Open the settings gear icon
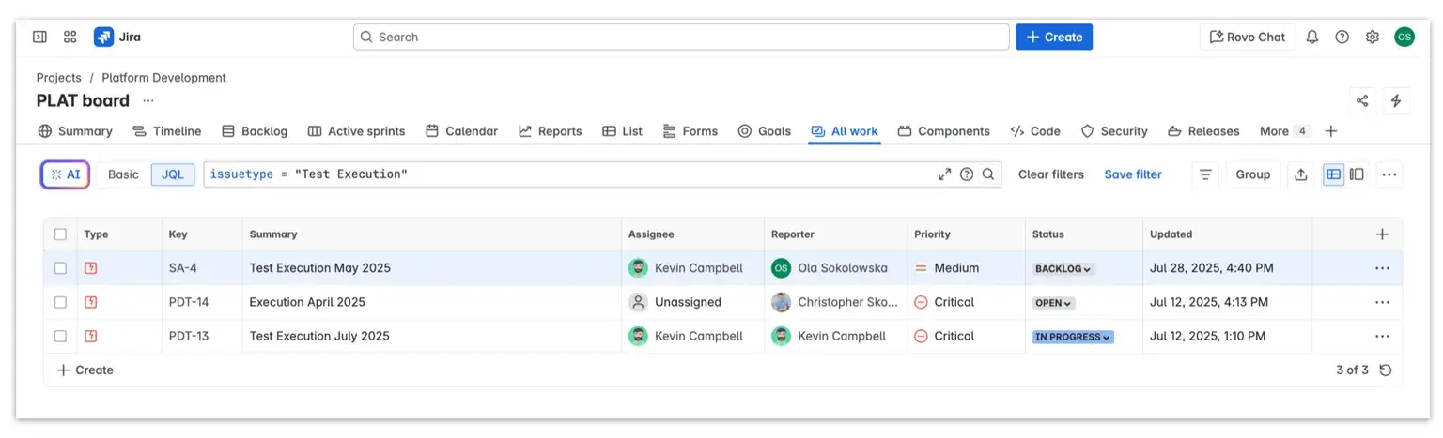This screenshot has height=438, width=1443. [x=1373, y=37]
